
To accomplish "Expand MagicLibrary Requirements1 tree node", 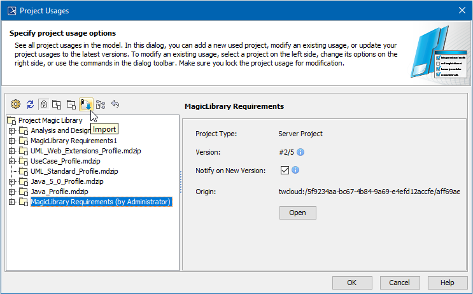I will (11, 141).
